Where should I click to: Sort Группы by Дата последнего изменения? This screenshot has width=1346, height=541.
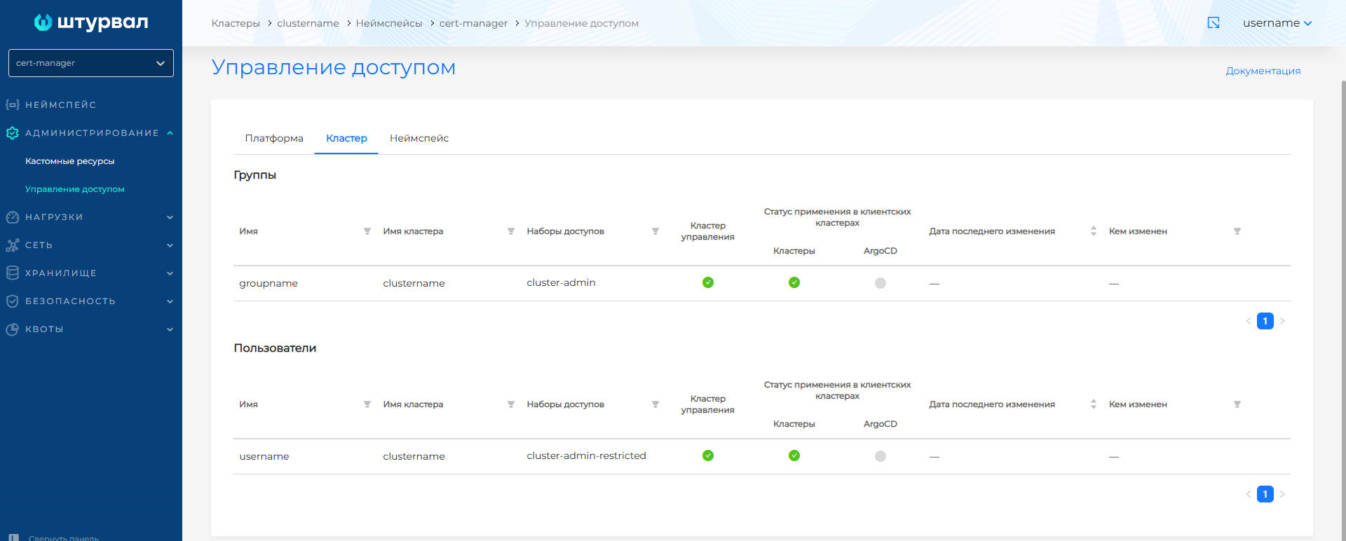click(1094, 231)
